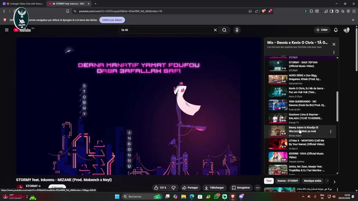Open the extensions puzzle icon

(311, 11)
